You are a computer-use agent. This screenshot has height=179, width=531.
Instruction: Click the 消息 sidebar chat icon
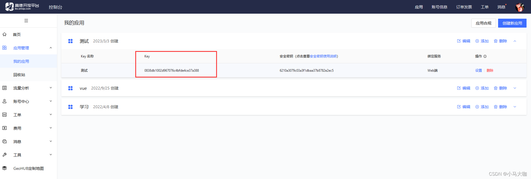(x=4, y=141)
